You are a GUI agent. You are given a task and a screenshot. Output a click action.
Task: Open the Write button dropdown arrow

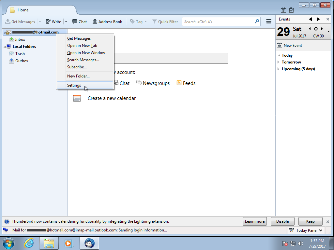[x=66, y=22]
